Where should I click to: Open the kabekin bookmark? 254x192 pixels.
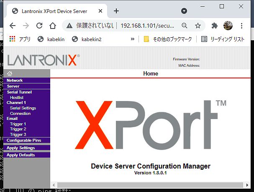pyautogui.click(x=51, y=39)
